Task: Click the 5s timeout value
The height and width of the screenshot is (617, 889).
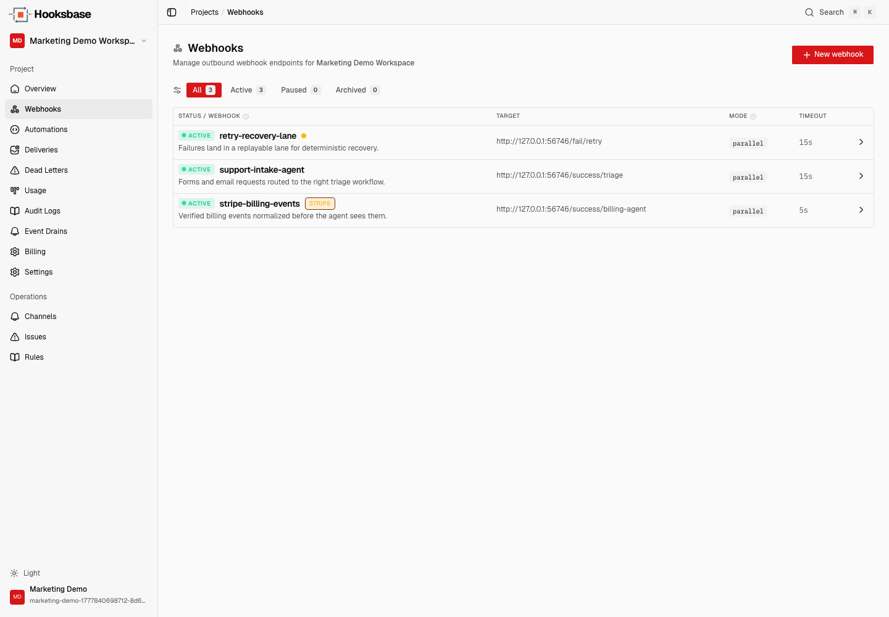Action: pos(803,210)
